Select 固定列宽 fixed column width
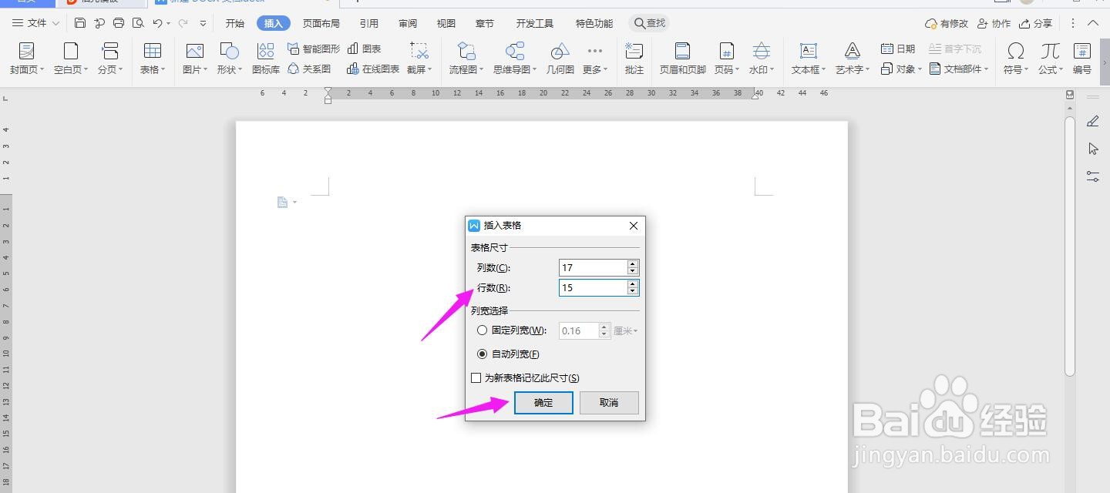The width and height of the screenshot is (1110, 493). point(482,330)
